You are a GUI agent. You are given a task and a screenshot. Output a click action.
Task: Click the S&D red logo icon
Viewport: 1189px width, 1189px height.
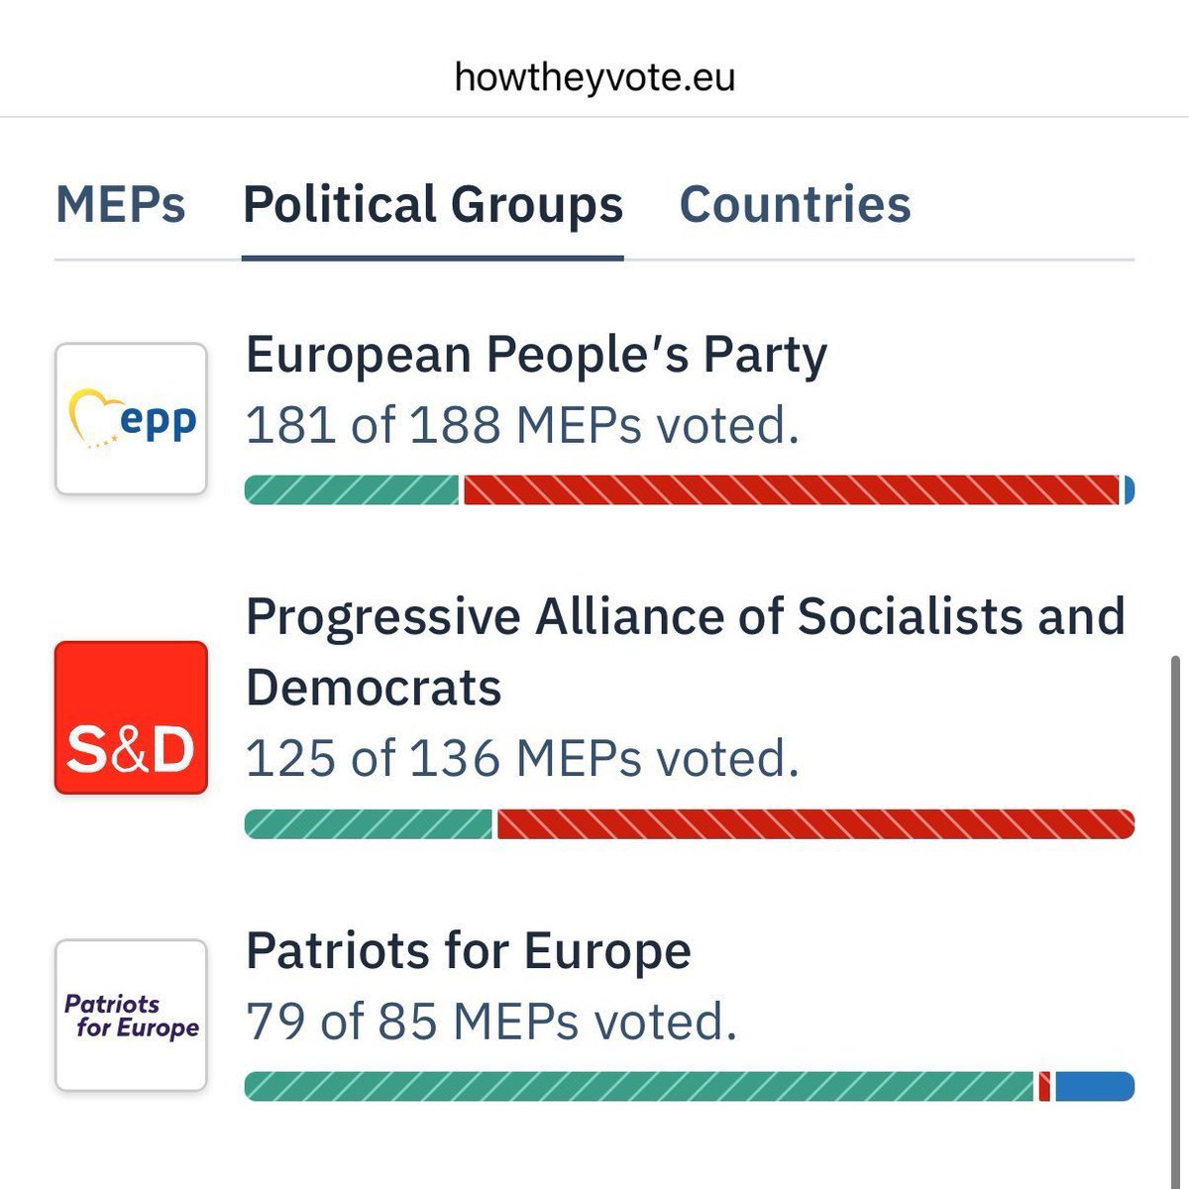131,717
